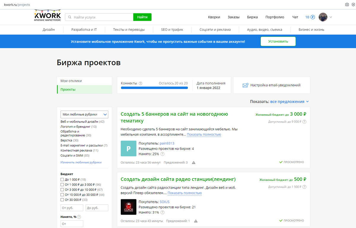Click help icon next to Нанято: 25%
Viewport: 356px width, 228px height.
pos(162,154)
